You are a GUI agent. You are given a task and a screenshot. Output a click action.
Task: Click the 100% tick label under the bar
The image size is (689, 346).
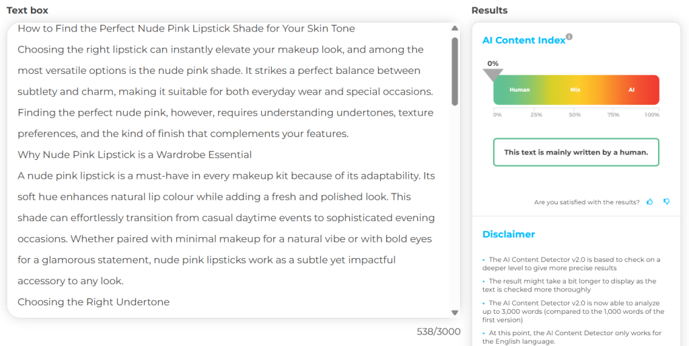point(651,115)
